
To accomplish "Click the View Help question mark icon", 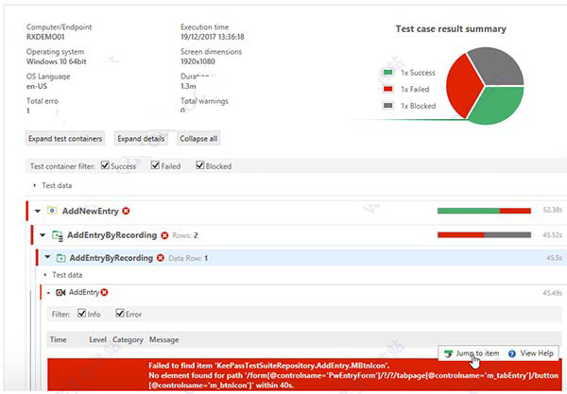I will tap(512, 353).
